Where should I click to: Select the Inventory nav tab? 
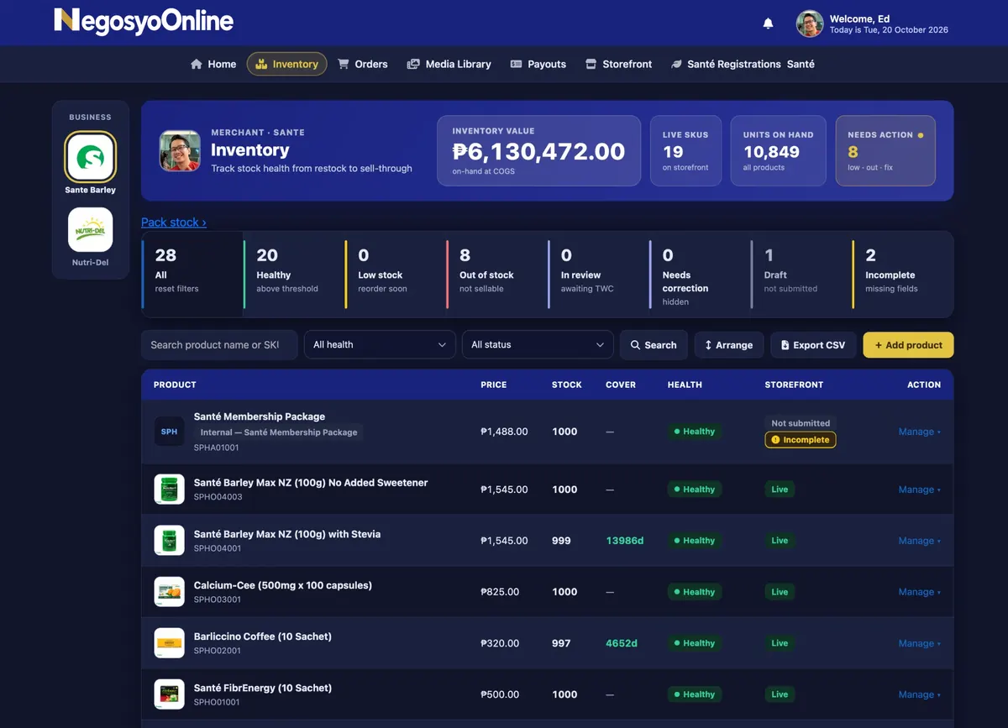click(286, 64)
